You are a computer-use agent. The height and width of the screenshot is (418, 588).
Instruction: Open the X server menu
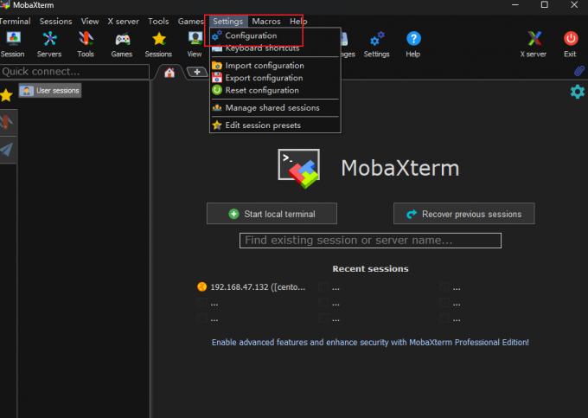click(x=124, y=22)
